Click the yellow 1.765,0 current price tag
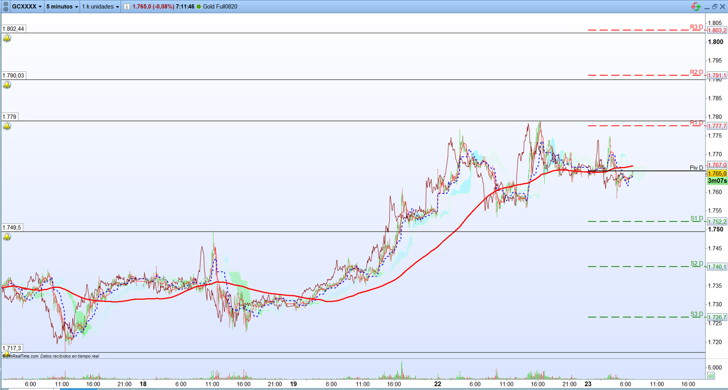 pos(717,174)
